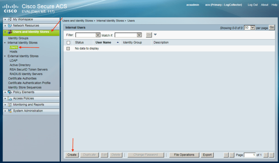Click the User Name sort arrow
Viewport: 279px width, 163px height.
coord(118,43)
